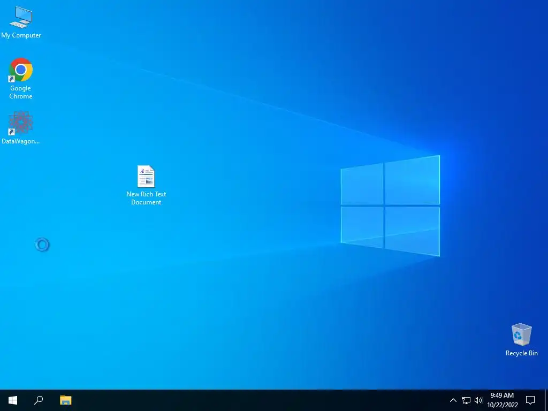This screenshot has width=548, height=411.
Task: Open the Windows Start menu
Action: [x=13, y=400]
